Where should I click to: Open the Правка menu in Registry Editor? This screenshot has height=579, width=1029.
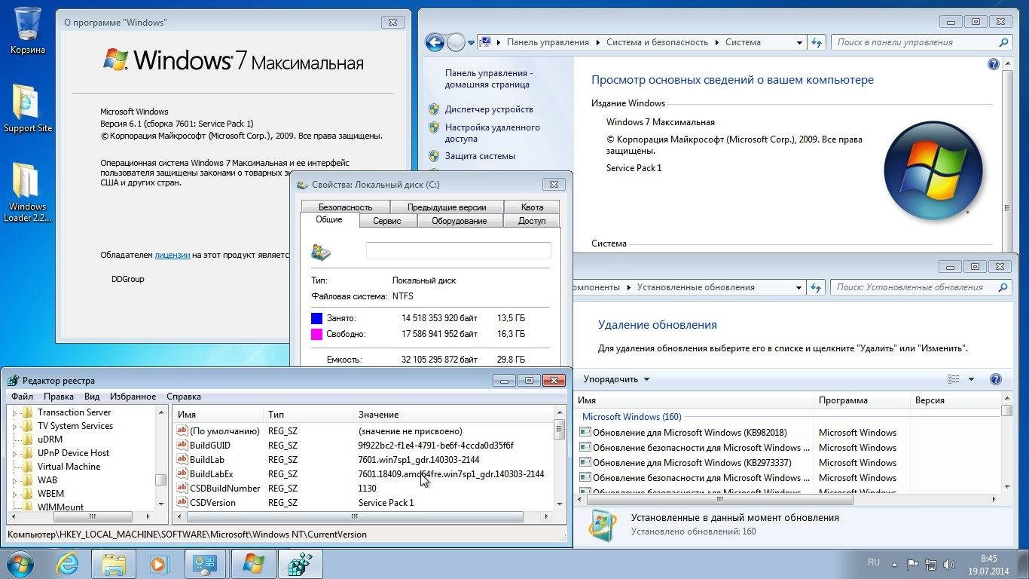(59, 396)
